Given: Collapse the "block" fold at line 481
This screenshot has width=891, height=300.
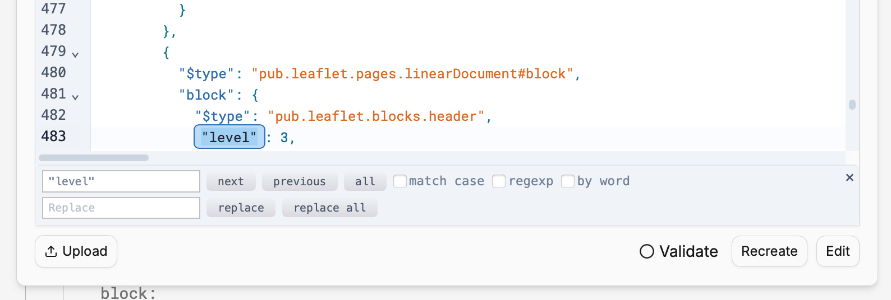Looking at the screenshot, I should click(x=75, y=97).
